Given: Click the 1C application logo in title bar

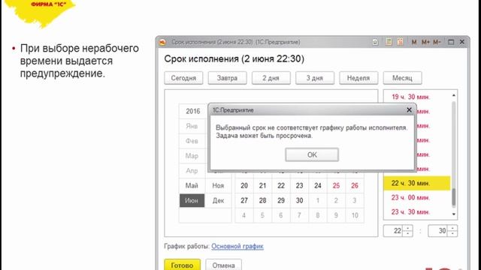Looking at the screenshot, I should 162,42.
